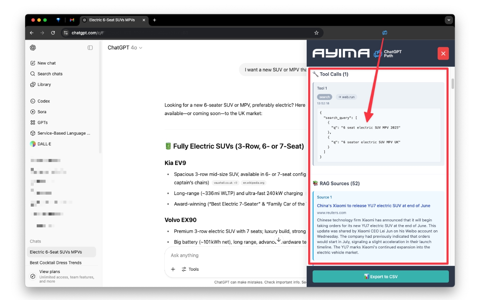The width and height of the screenshot is (480, 300).
Task: Open the tab search dropdown
Action: coord(448,20)
